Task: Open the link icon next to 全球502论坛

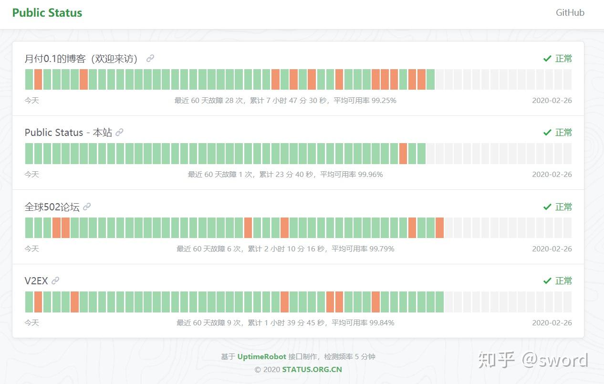Action: pyautogui.click(x=86, y=207)
